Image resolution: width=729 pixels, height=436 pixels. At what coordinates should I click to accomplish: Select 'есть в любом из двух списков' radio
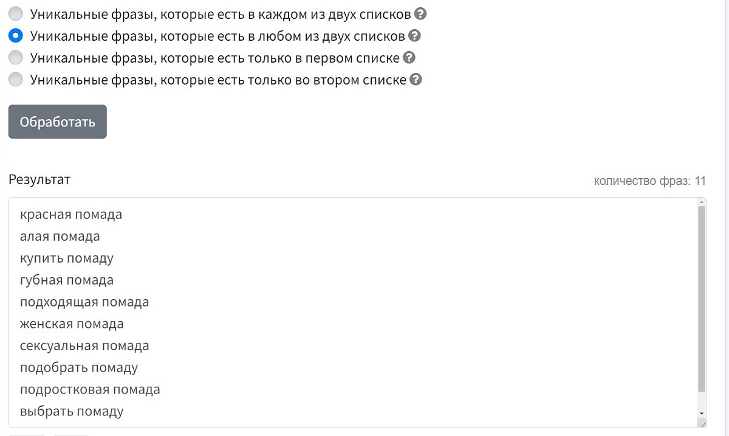click(x=16, y=36)
